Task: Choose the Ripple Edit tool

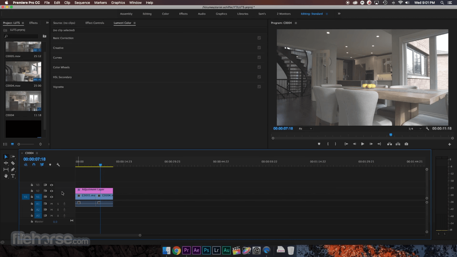Action: point(6,163)
